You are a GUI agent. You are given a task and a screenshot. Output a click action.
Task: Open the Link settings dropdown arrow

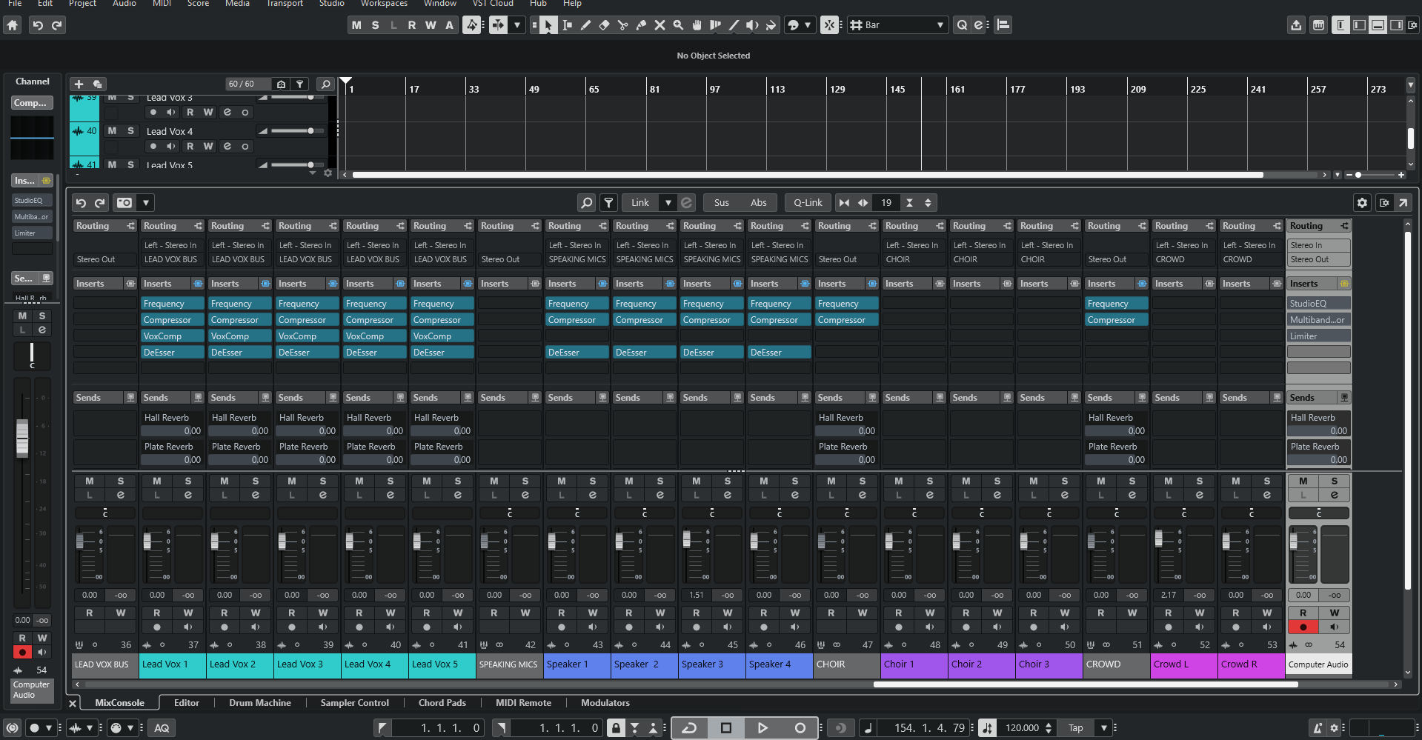click(668, 202)
